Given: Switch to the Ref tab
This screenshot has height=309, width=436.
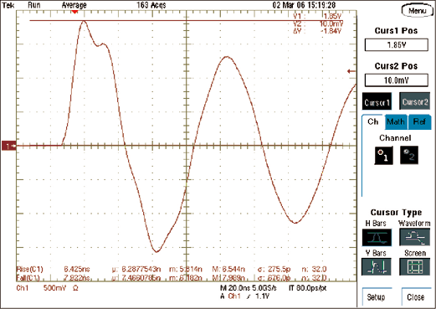Looking at the screenshot, I should pyautogui.click(x=419, y=122).
